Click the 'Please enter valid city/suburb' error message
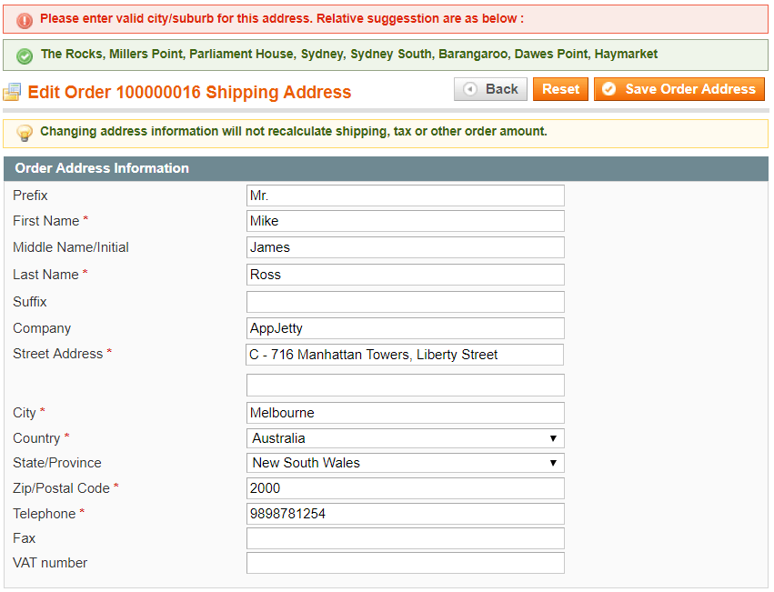This screenshot has width=774, height=592. click(282, 19)
